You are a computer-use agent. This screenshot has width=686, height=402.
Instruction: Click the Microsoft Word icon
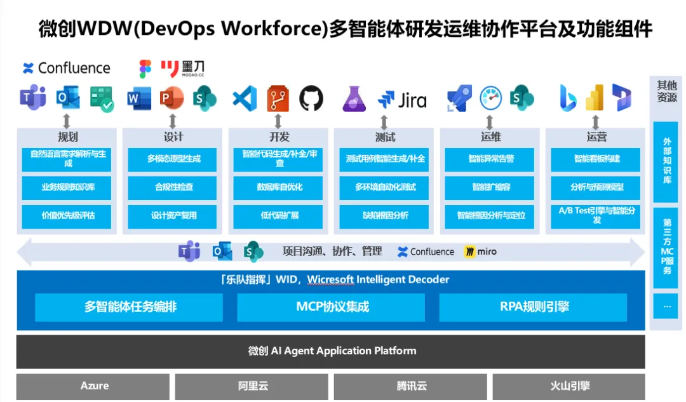(139, 98)
